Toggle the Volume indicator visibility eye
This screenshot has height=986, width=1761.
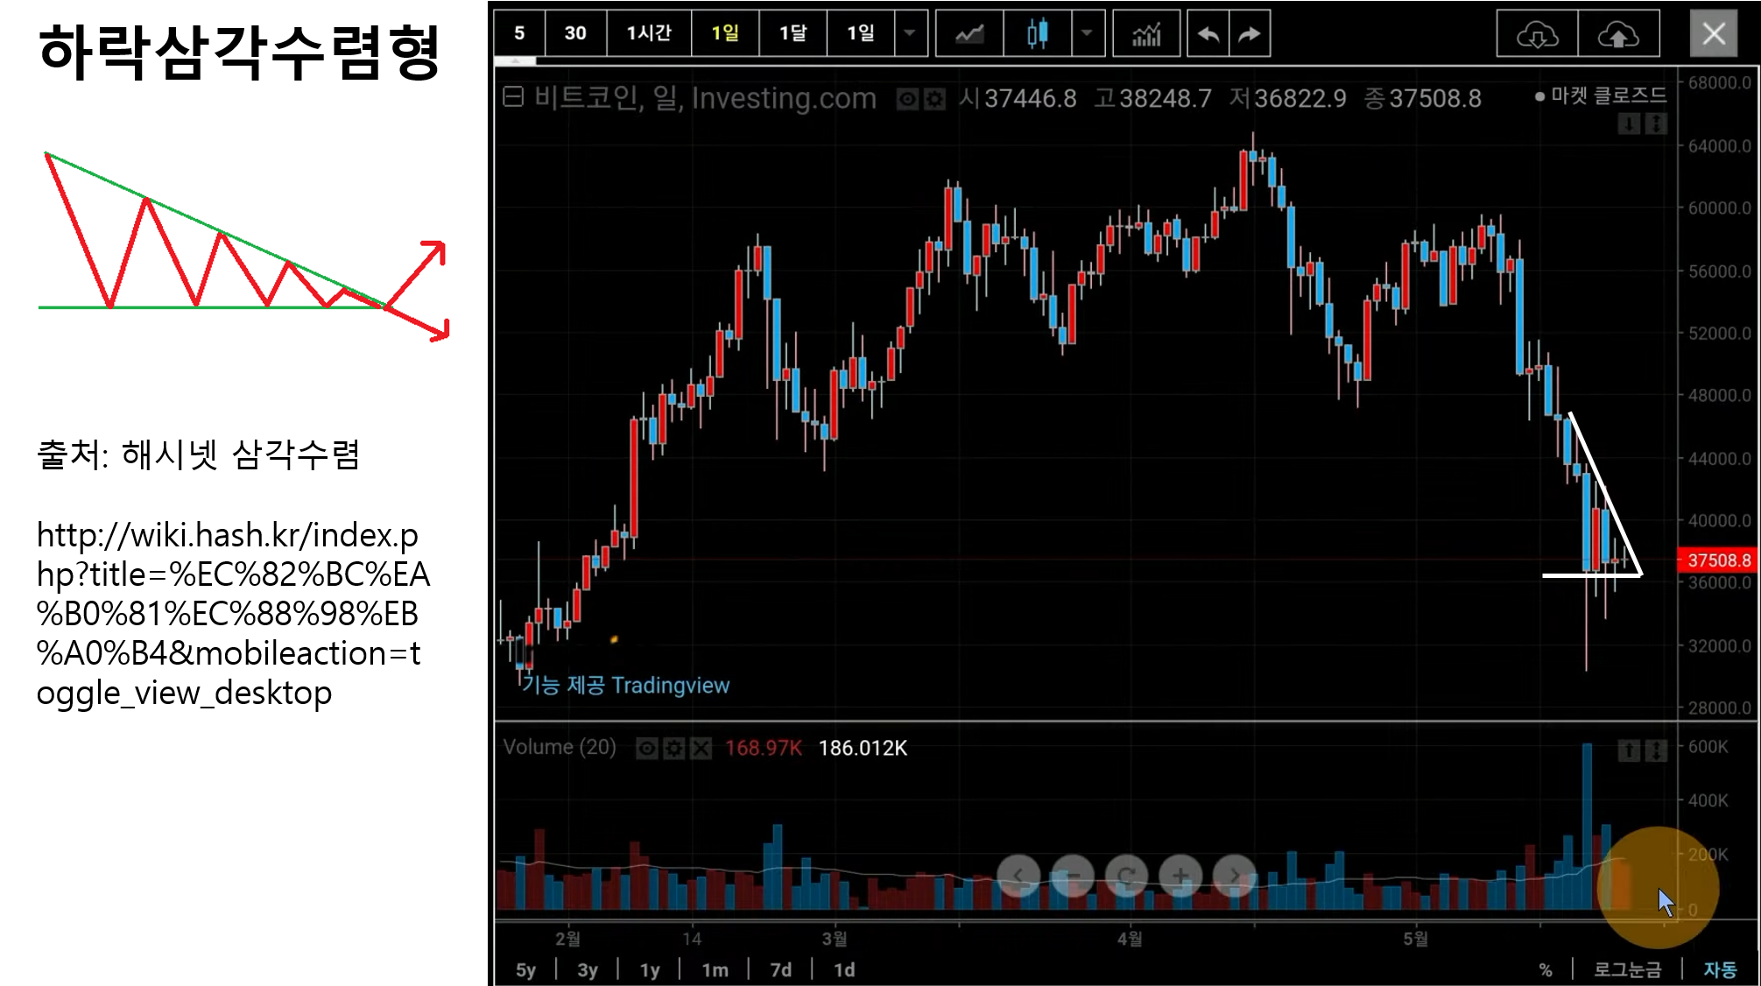tap(646, 749)
